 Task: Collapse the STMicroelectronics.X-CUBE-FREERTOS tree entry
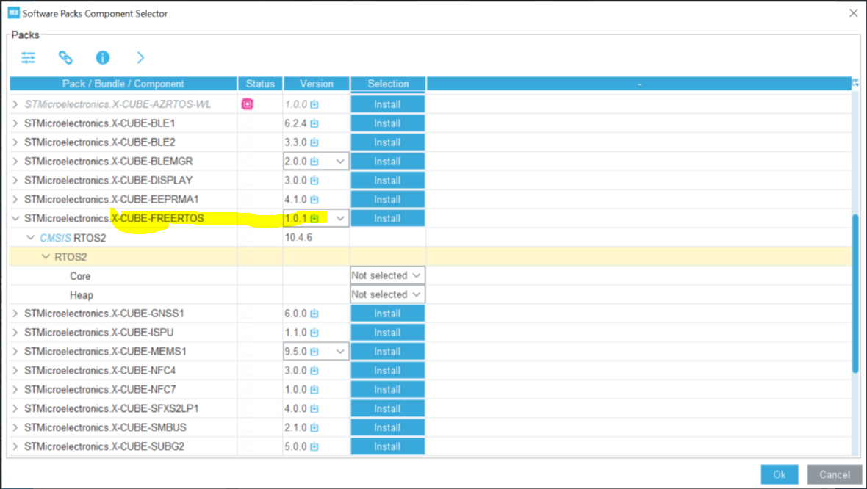[x=15, y=218]
